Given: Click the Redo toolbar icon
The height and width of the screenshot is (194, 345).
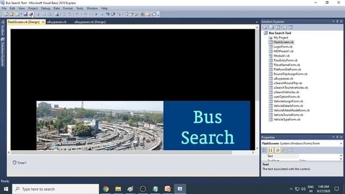Looking at the screenshot, I should point(85,15).
